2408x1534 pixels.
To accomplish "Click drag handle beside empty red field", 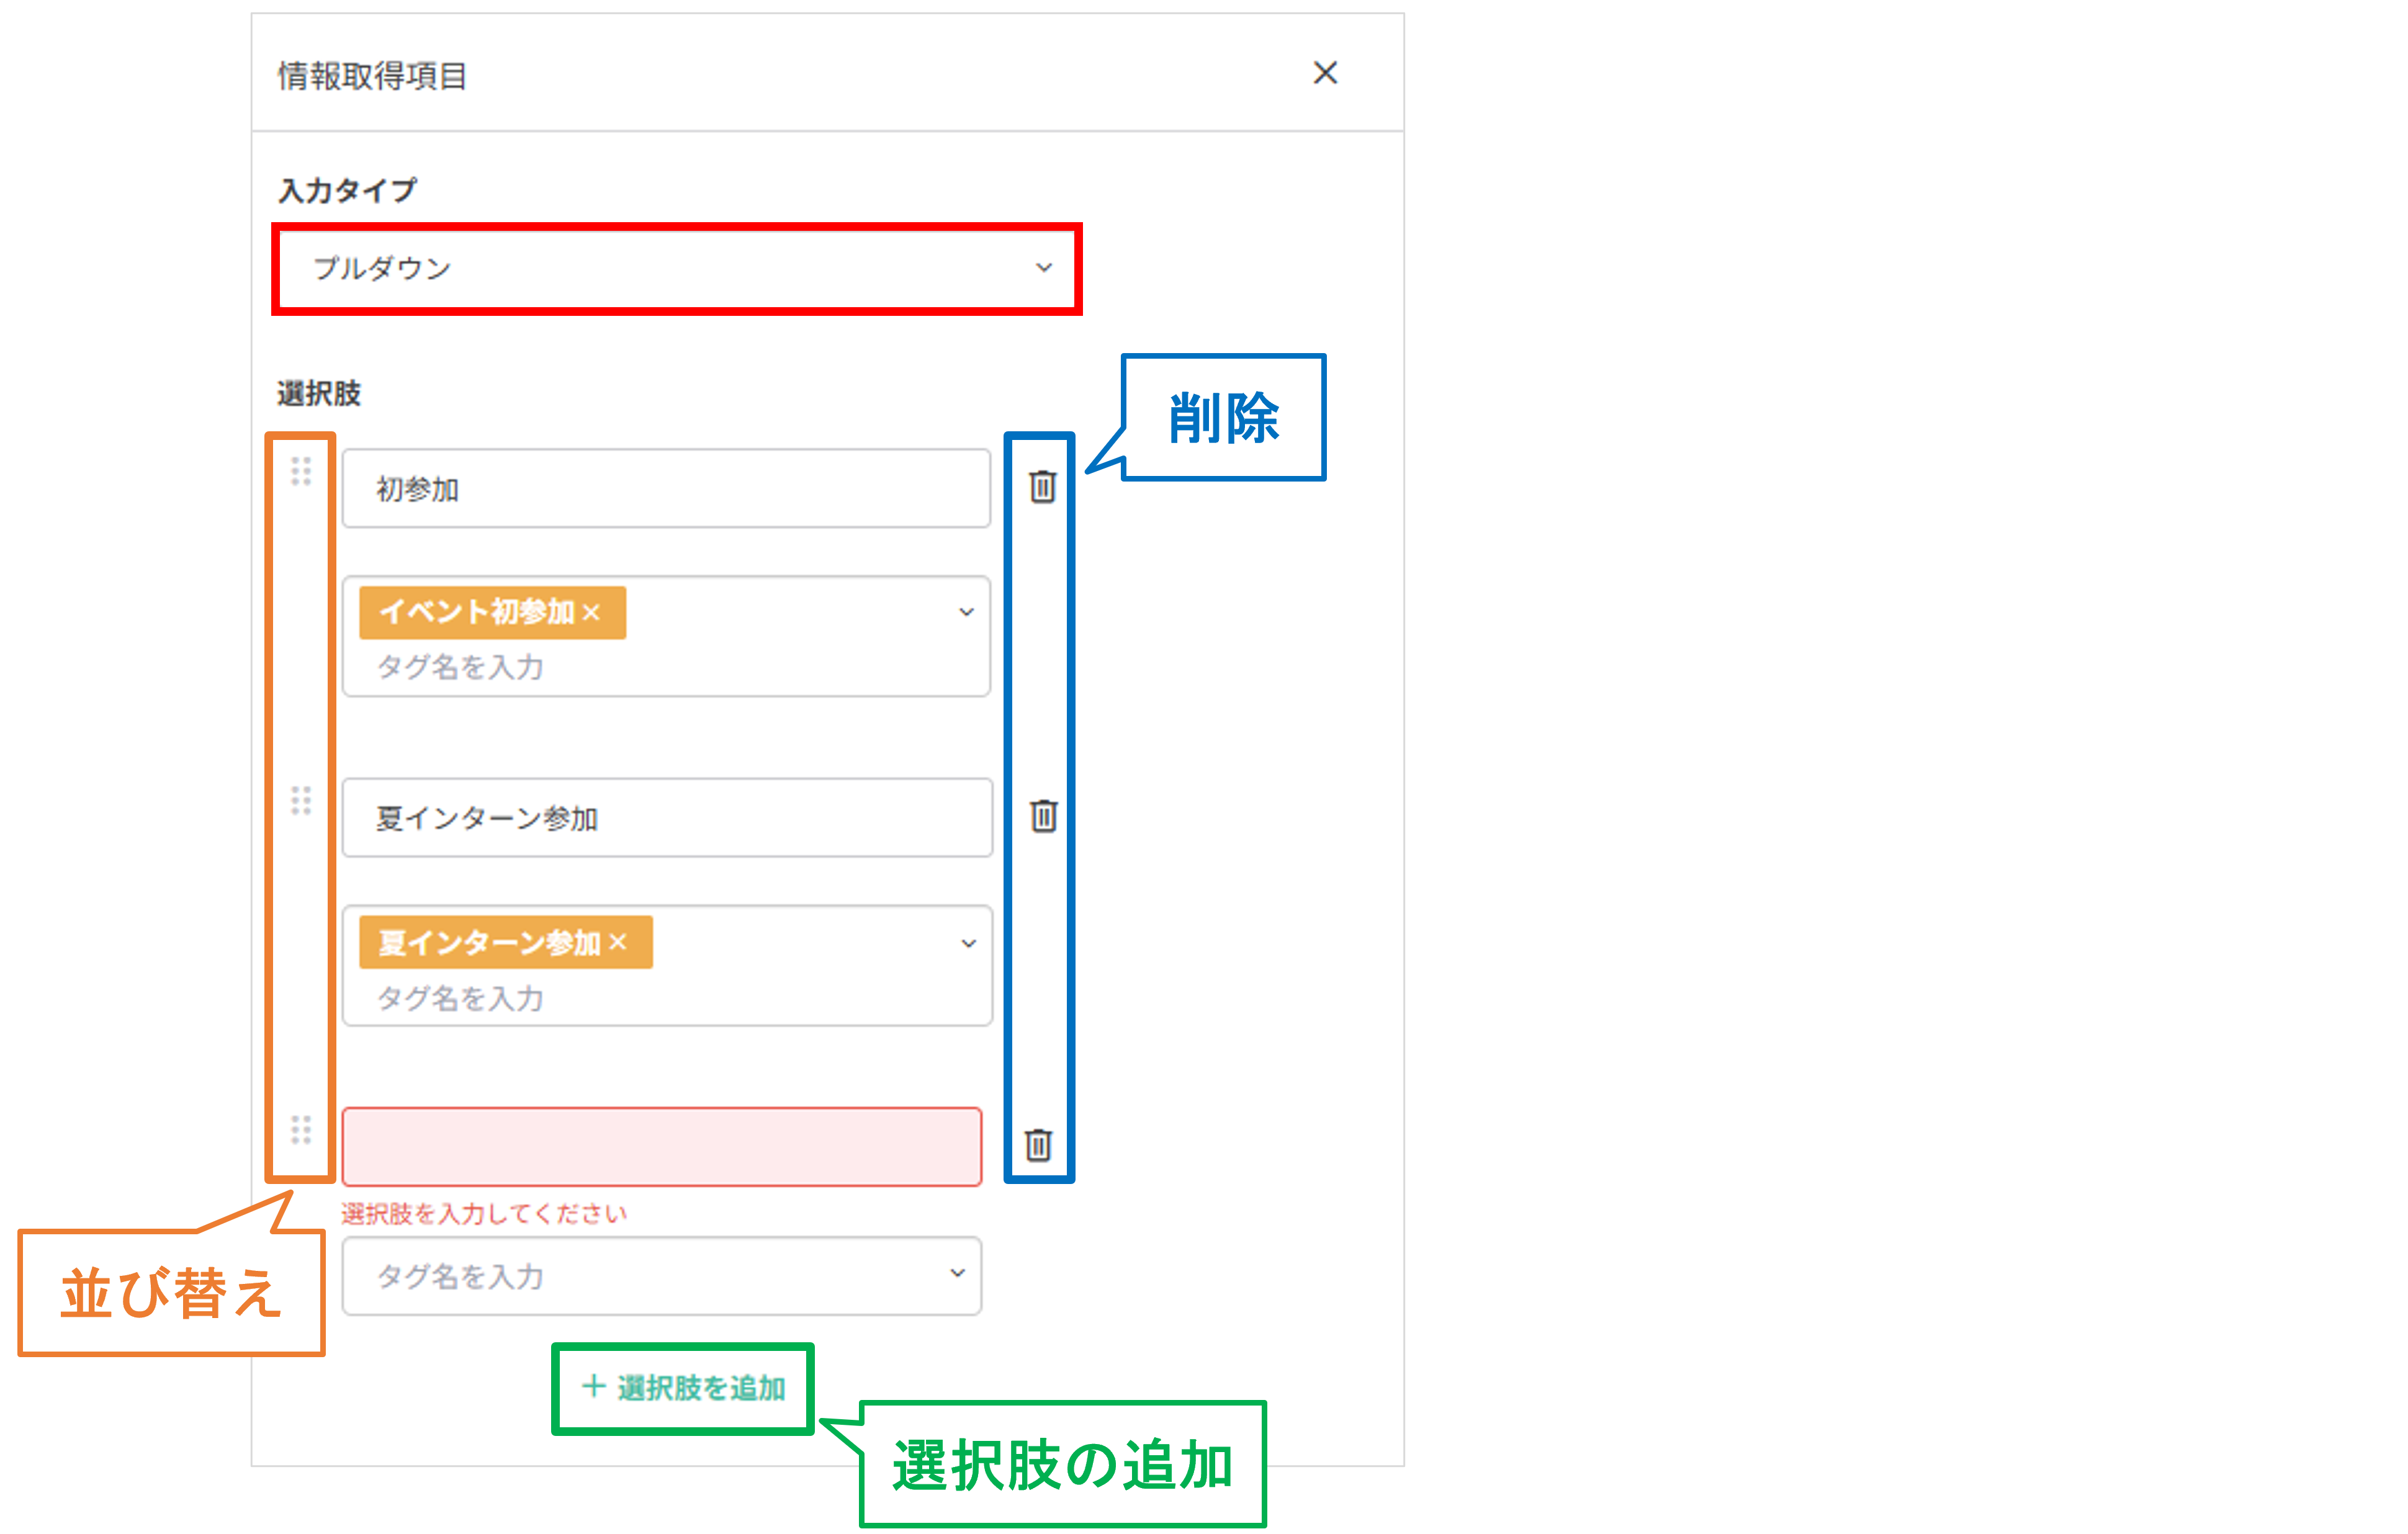I will (301, 1130).
